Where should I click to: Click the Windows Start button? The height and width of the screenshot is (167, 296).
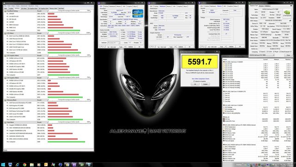[x=3, y=165]
